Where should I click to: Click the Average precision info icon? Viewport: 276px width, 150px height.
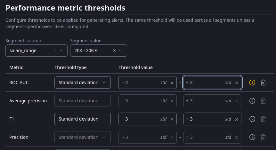pos(252,101)
